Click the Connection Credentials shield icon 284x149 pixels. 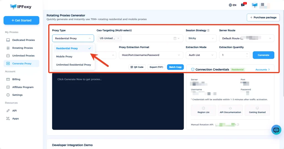click(193, 70)
